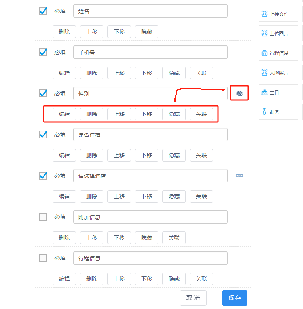Image resolution: width=303 pixels, height=309 pixels.
Task: Click 关联 for the 性别 field
Action: click(201, 114)
